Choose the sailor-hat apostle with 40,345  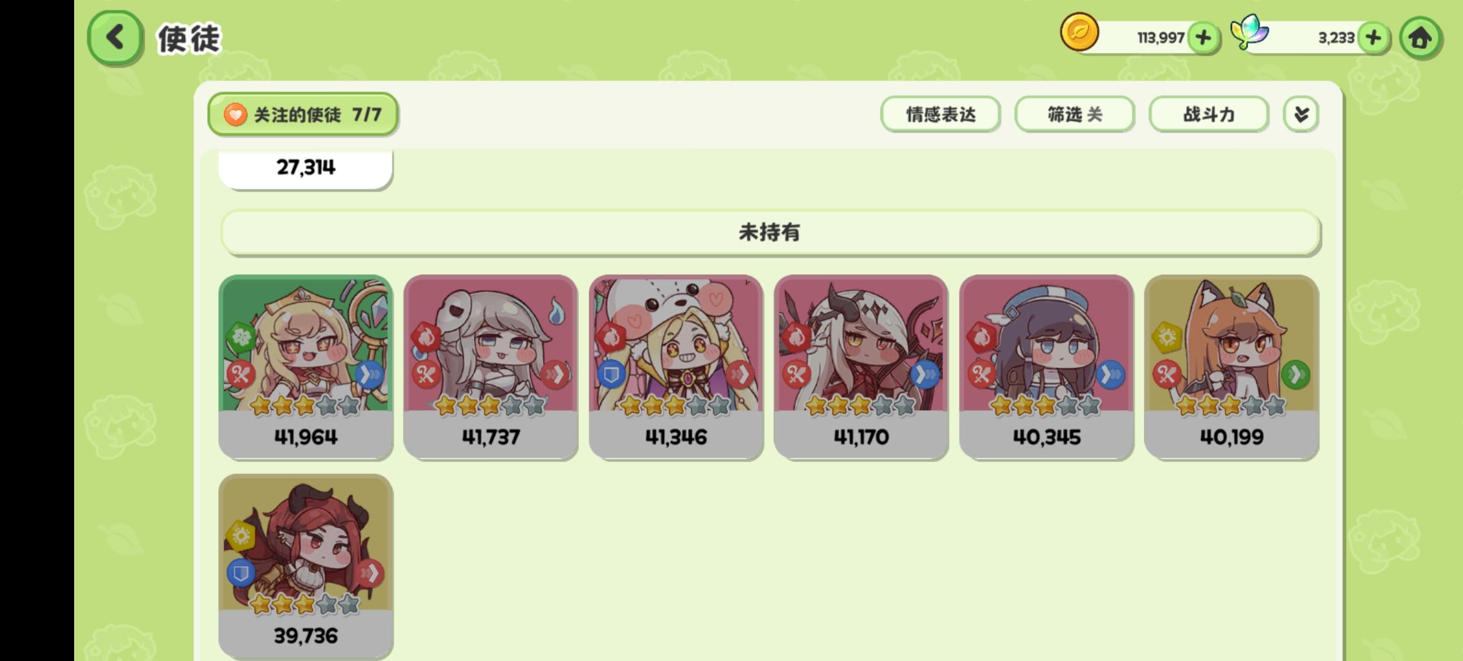(1046, 367)
